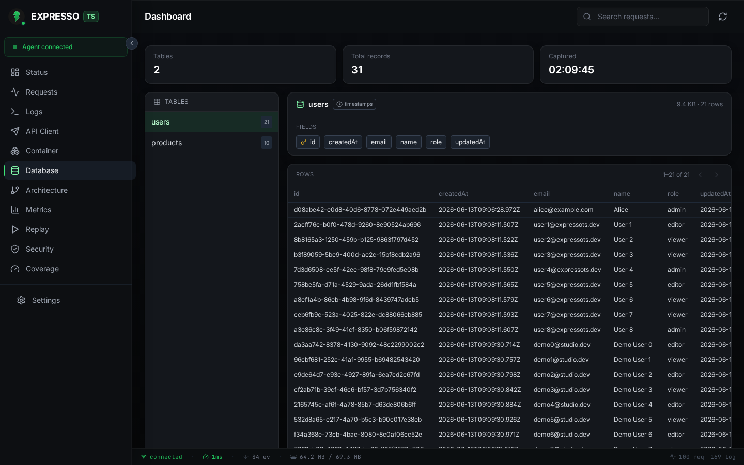The image size is (744, 465).
Task: Go to next page of rows
Action: [717, 175]
